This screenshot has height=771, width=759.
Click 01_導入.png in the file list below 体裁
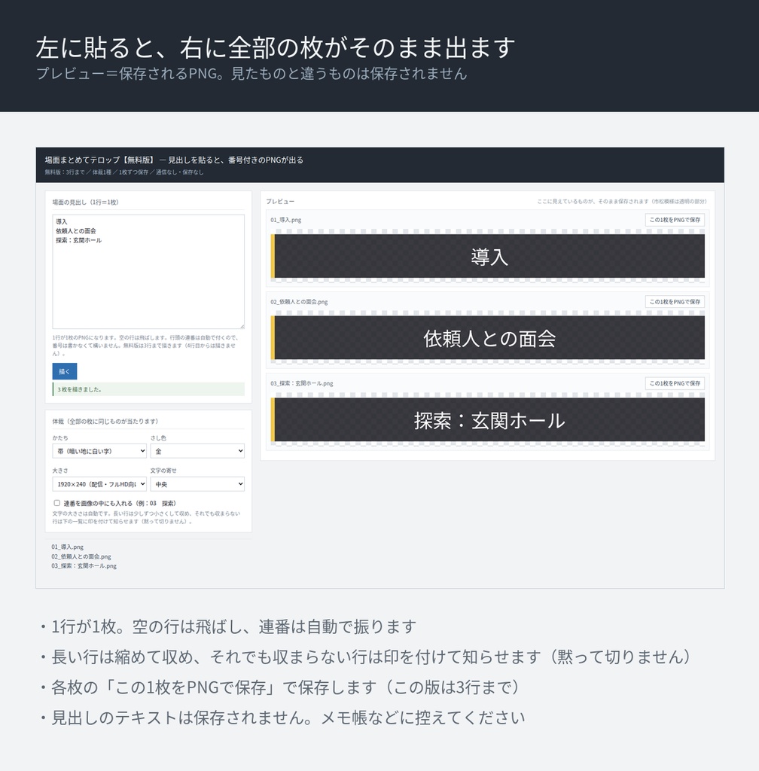[67, 547]
